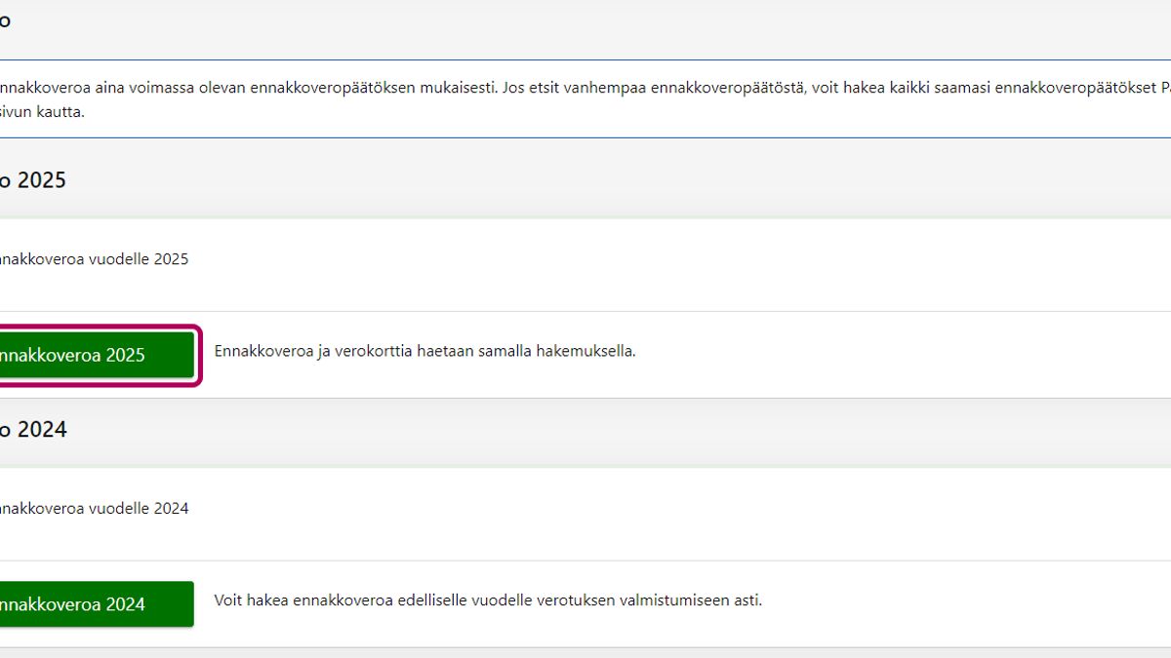The image size is (1171, 658).
Task: Select the 'ennakkoveroa vuodelle 2024' row text
Action: (94, 509)
